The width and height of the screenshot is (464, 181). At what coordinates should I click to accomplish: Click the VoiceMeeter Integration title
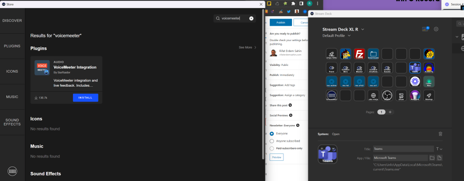[x=75, y=67]
